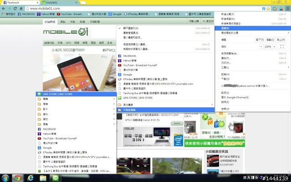The image size is (291, 182).
Task: Open Downloads (Ctrl+J) from Chrome menu
Action: [253, 79]
